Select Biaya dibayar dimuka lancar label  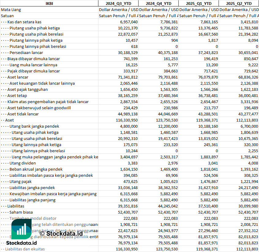(33, 59)
